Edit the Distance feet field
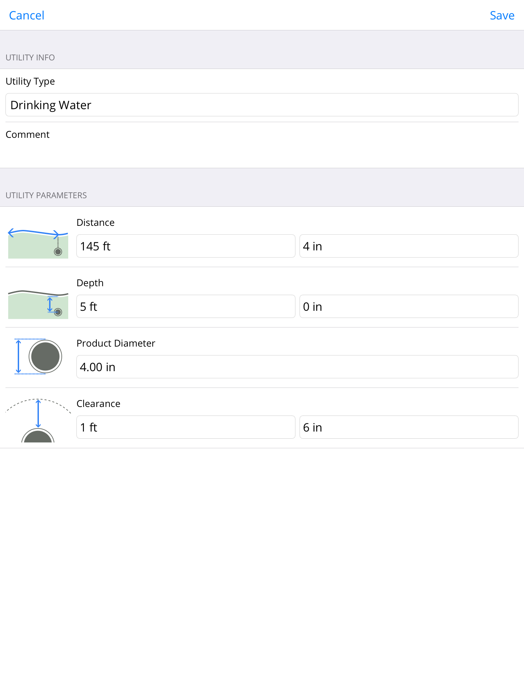 pos(186,246)
